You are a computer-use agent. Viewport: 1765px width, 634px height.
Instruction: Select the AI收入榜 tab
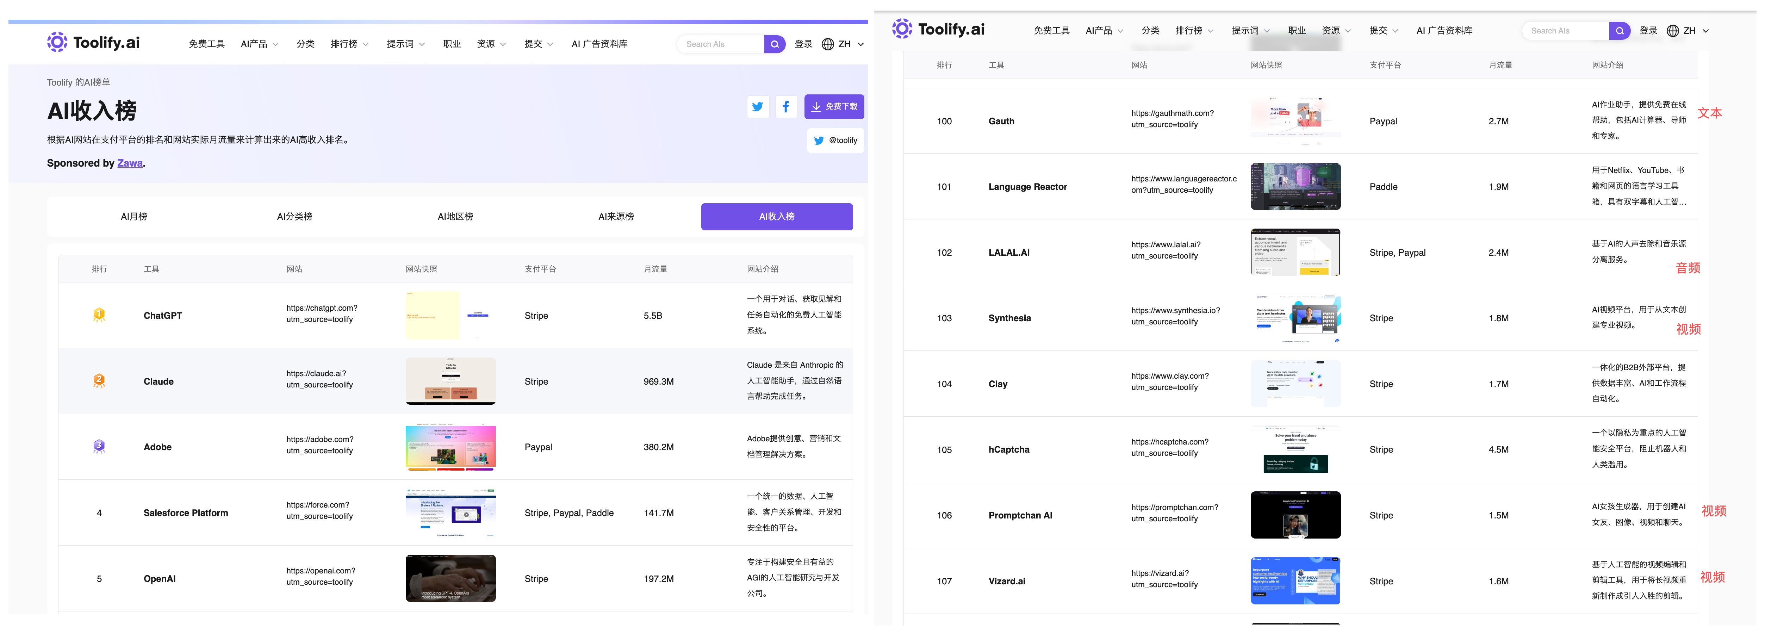pos(777,217)
